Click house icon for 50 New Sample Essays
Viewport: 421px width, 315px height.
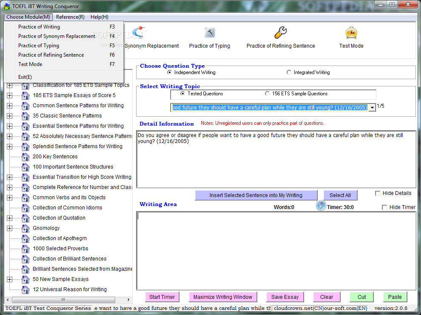(25, 279)
